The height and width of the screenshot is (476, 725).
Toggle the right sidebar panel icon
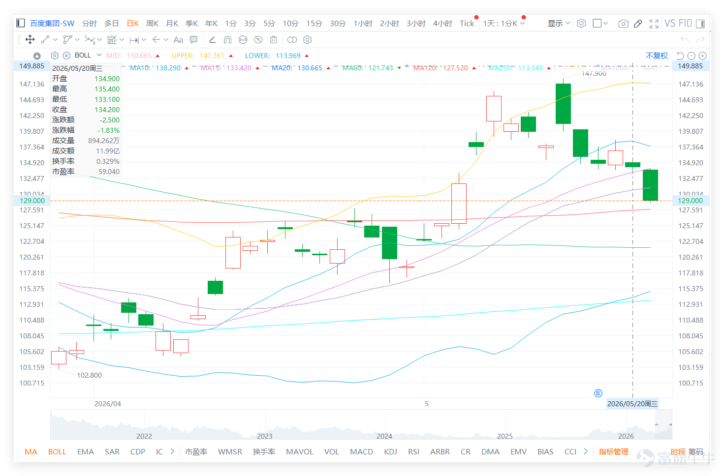tap(700, 23)
